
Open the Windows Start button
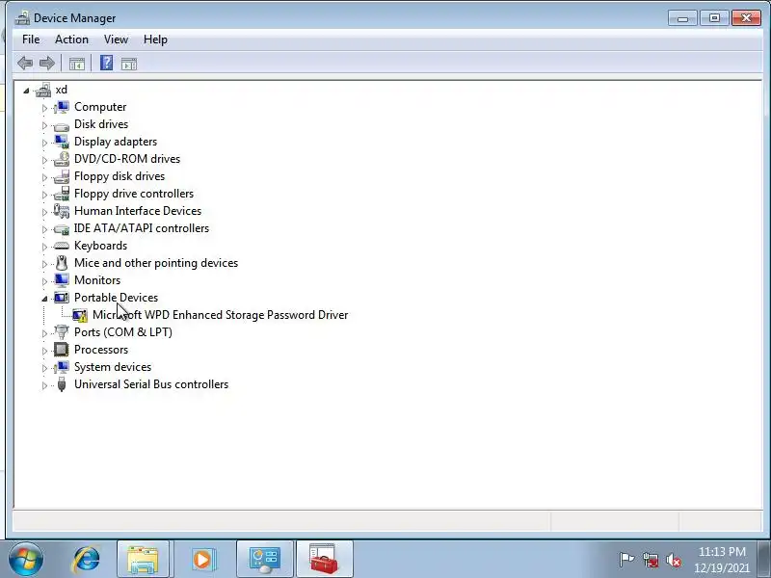pyautogui.click(x=26, y=559)
